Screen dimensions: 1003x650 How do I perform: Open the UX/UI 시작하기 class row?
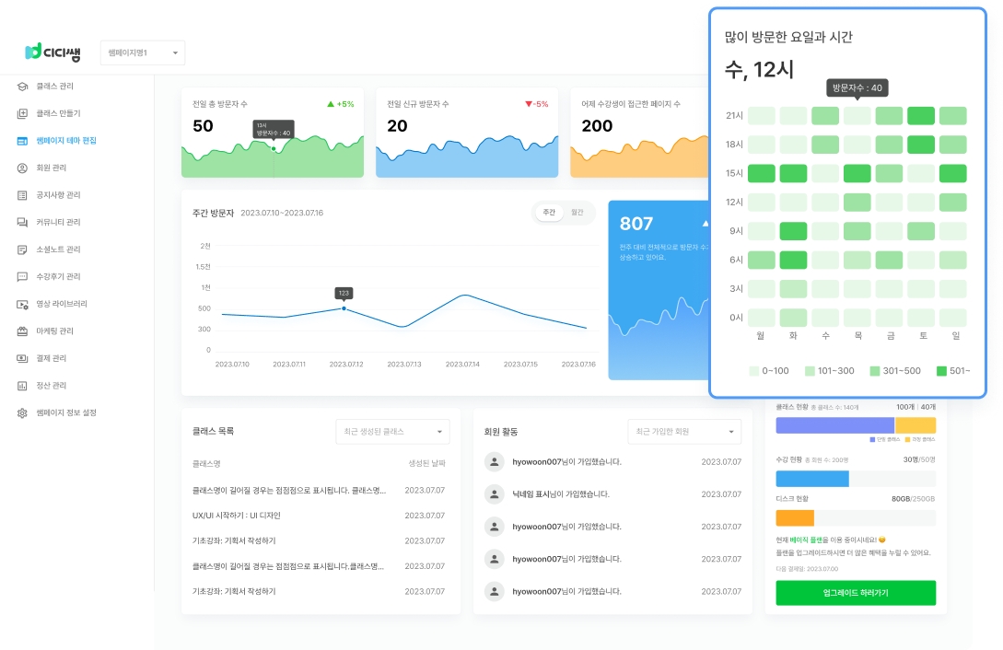coord(237,516)
